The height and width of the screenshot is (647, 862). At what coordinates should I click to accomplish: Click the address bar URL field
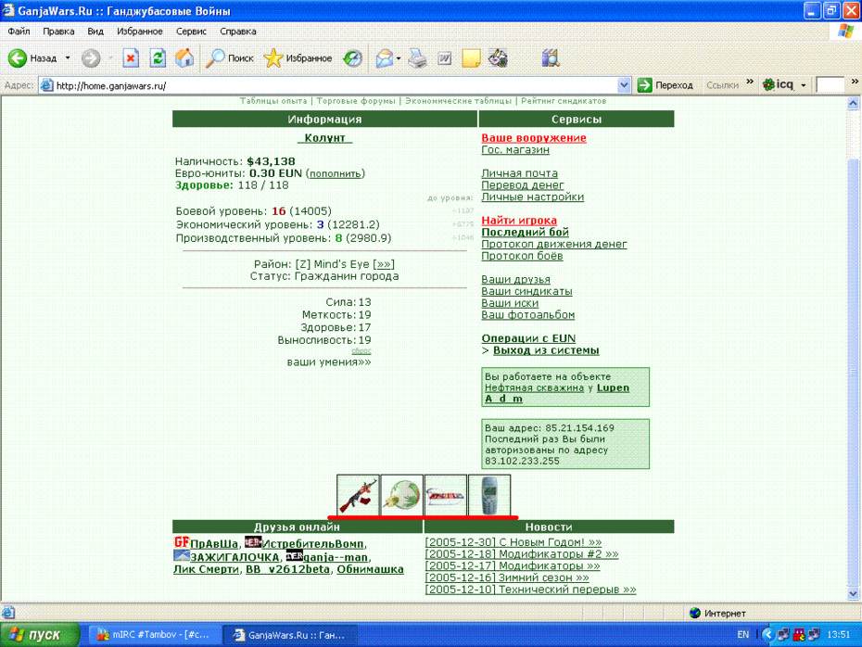[336, 85]
